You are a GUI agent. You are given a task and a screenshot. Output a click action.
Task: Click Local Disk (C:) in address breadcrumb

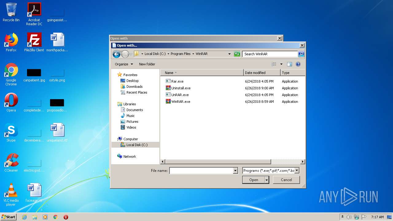click(155, 54)
